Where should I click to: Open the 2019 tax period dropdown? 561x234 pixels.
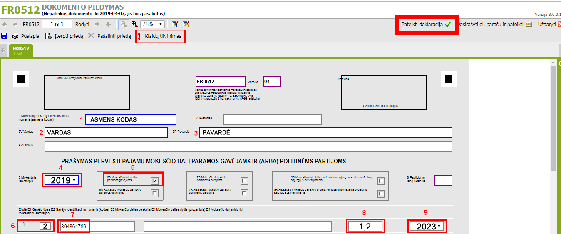tap(61, 180)
